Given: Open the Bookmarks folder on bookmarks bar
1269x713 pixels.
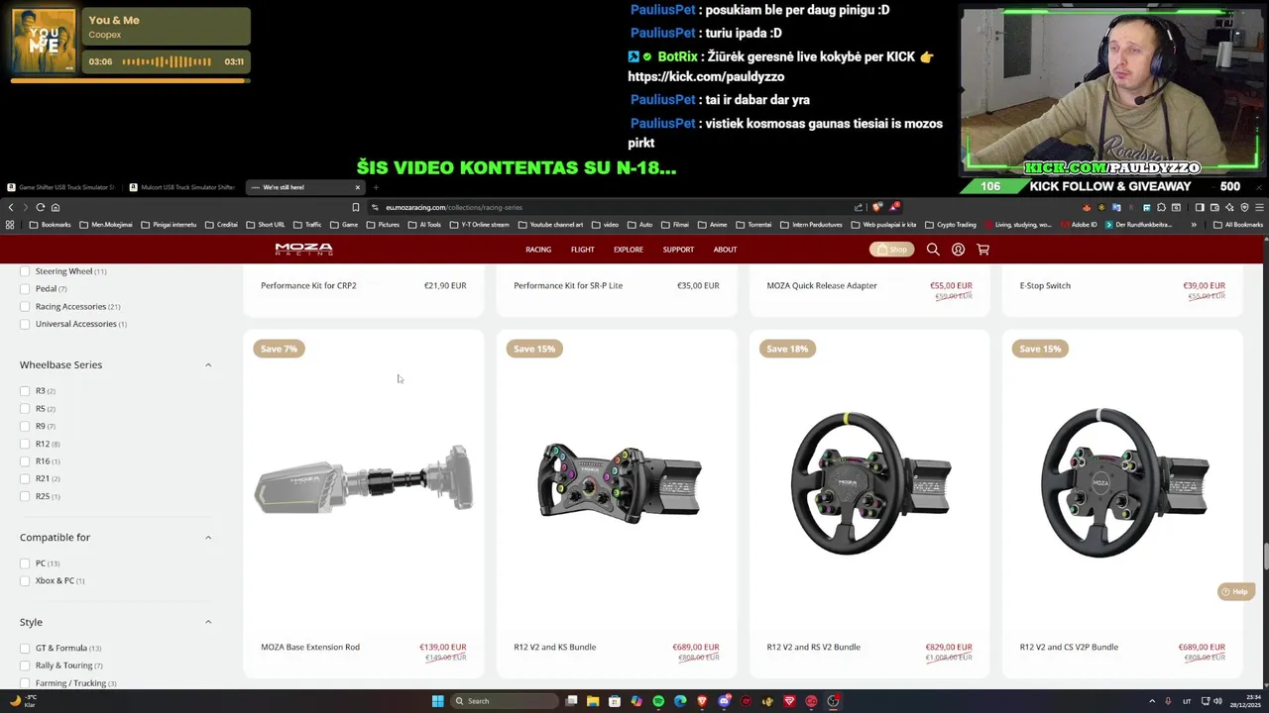Looking at the screenshot, I should click(x=51, y=225).
